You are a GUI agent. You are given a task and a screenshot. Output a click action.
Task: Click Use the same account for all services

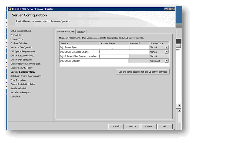pyautogui.click(x=143, y=72)
